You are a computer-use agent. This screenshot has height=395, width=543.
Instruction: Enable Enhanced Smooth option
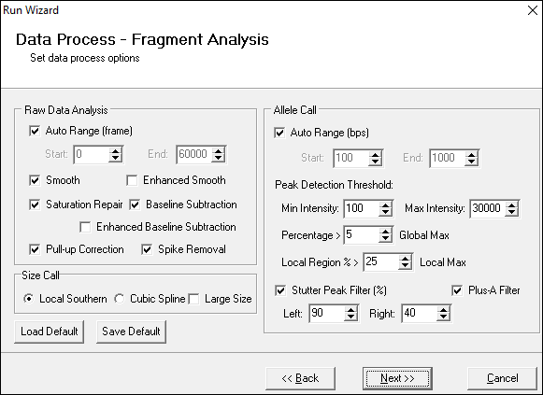click(x=132, y=180)
